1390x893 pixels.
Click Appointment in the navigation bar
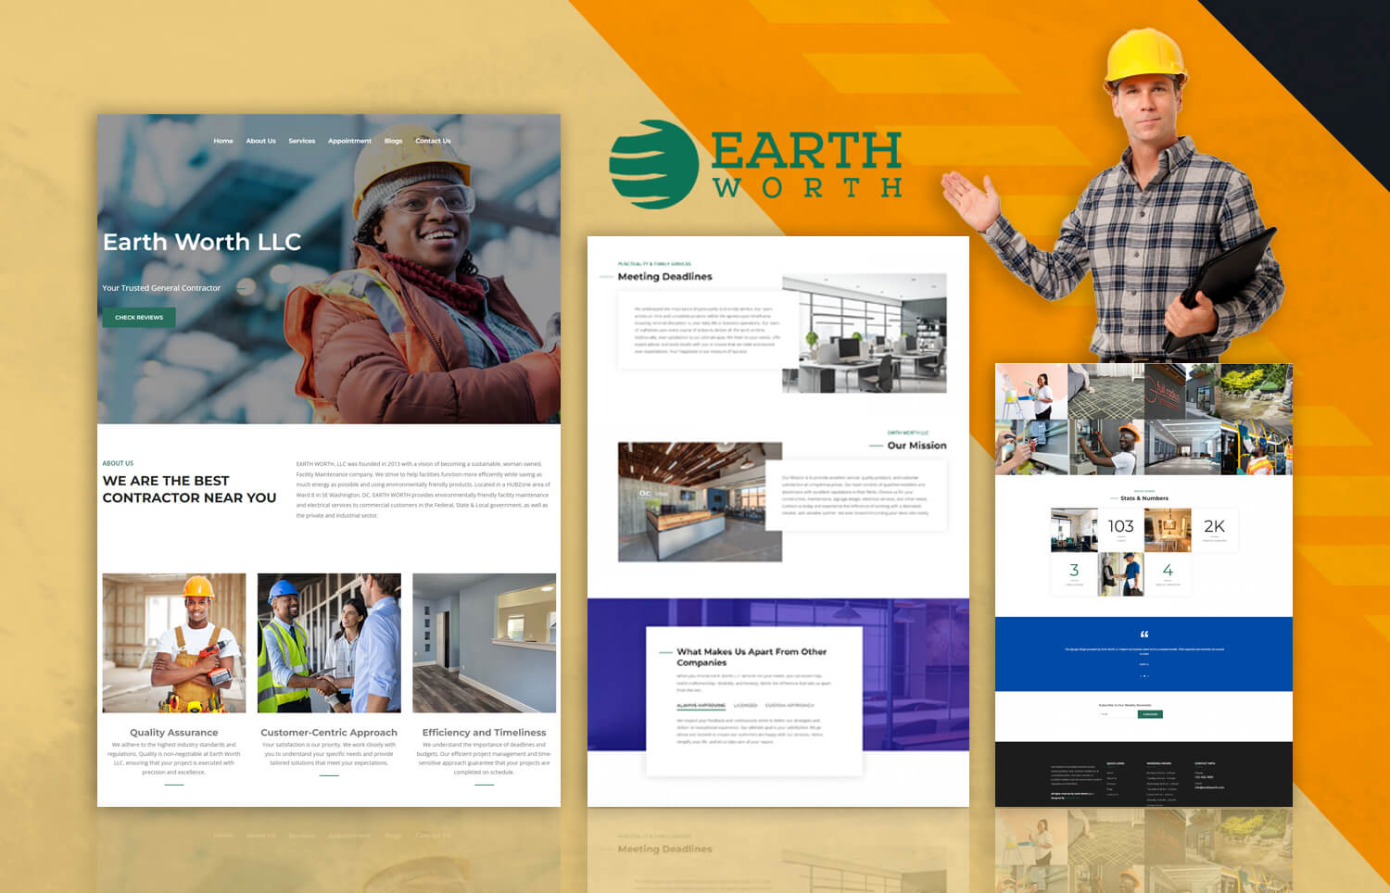[x=349, y=141]
